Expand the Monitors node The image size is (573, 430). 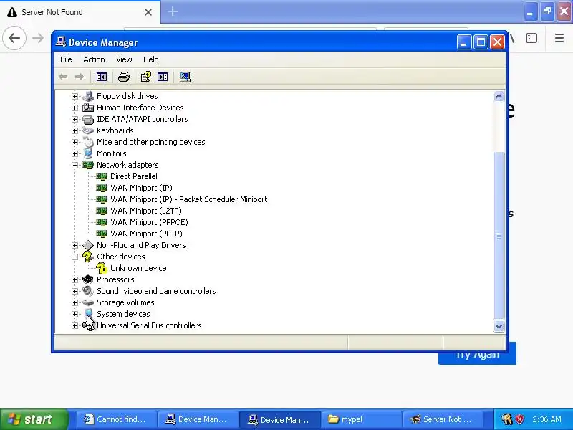74,153
